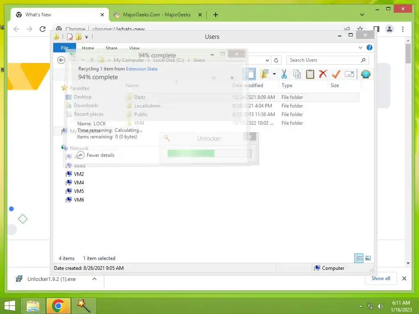This screenshot has width=419, height=314.
Task: Open the address bar history dropdown
Action: (267, 60)
